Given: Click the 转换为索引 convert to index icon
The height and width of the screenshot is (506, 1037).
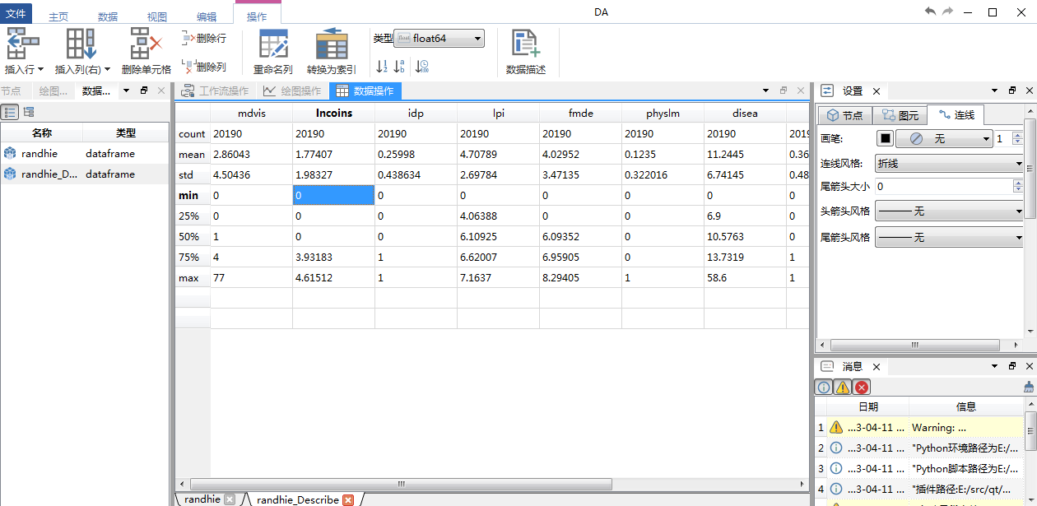Looking at the screenshot, I should pos(332,44).
